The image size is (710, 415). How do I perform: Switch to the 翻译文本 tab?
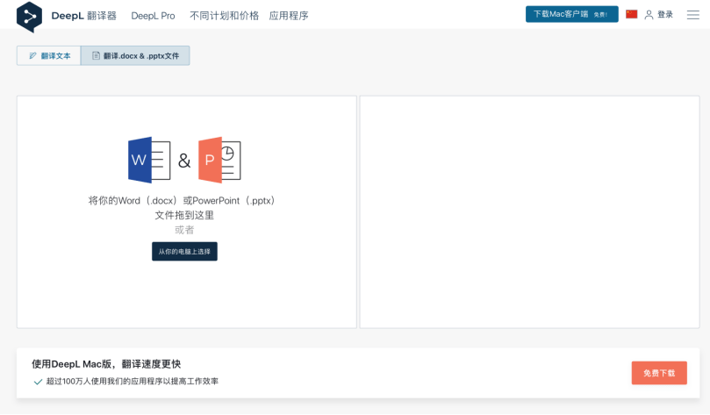click(49, 55)
